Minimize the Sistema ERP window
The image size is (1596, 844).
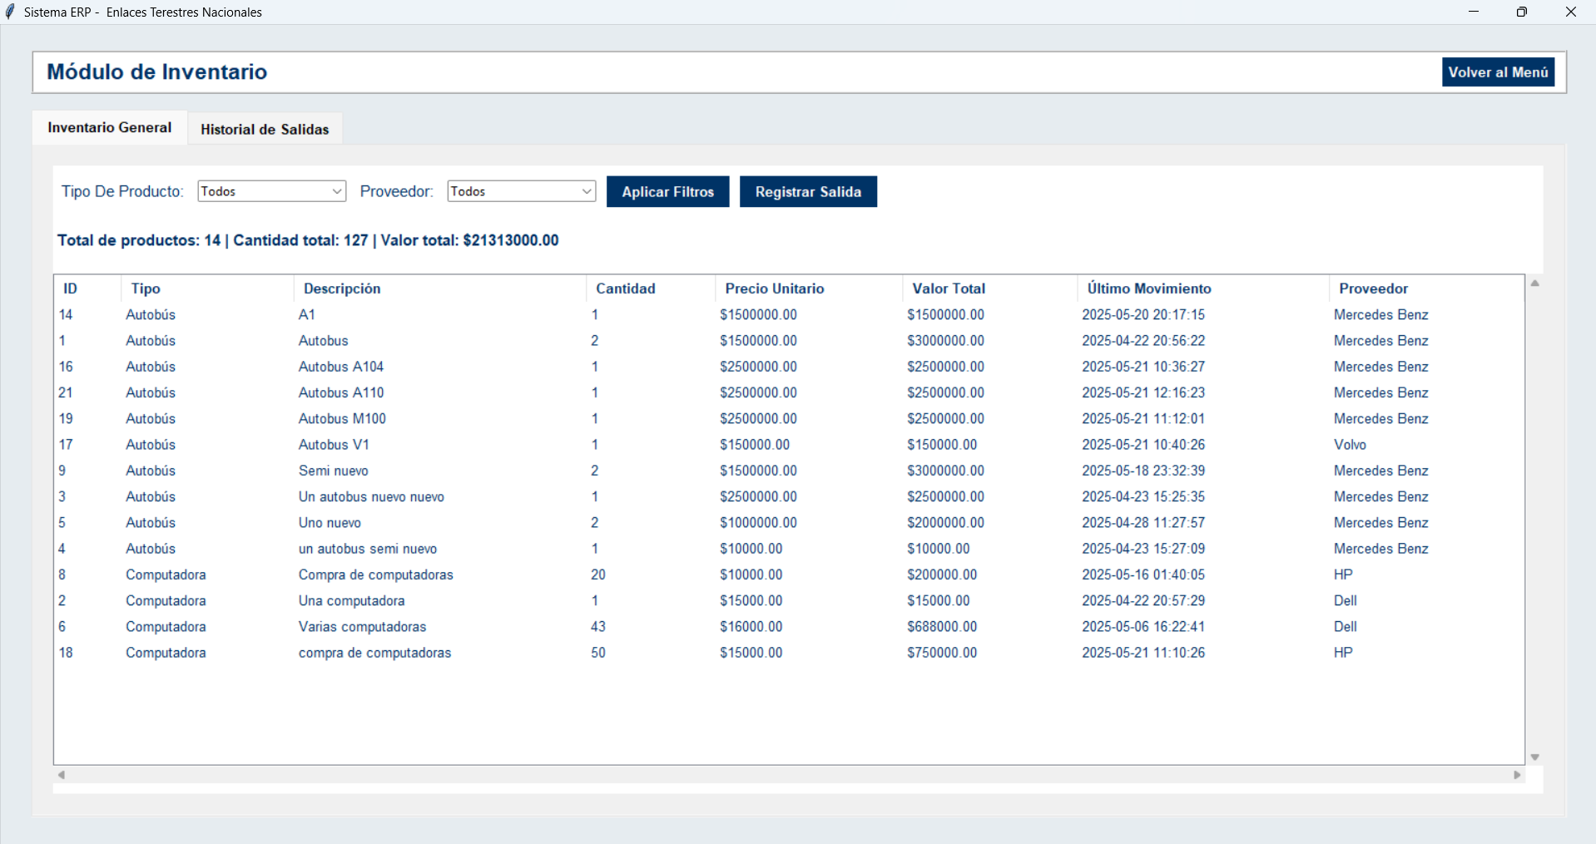point(1474,12)
